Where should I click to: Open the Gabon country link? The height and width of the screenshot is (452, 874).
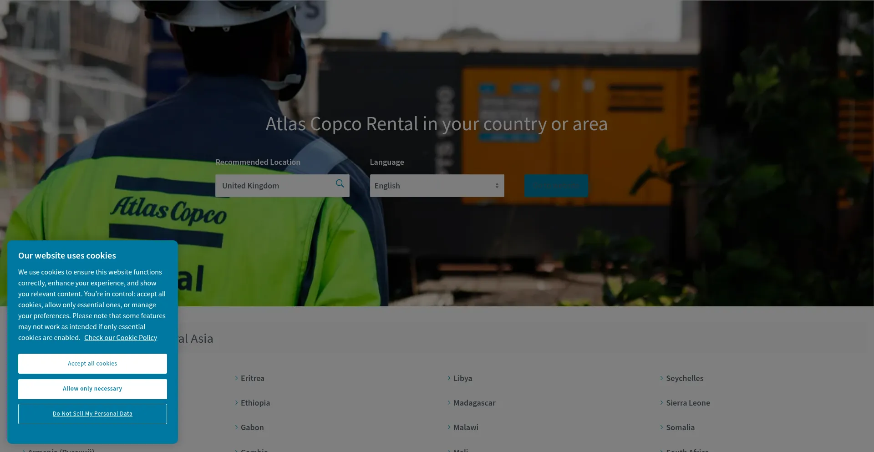252,427
